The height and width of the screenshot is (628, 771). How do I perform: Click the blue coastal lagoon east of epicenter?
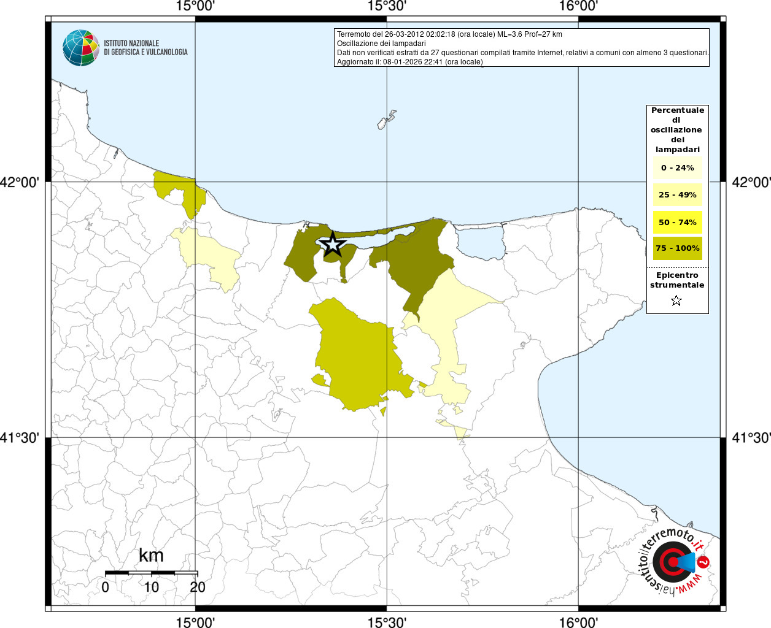480,242
